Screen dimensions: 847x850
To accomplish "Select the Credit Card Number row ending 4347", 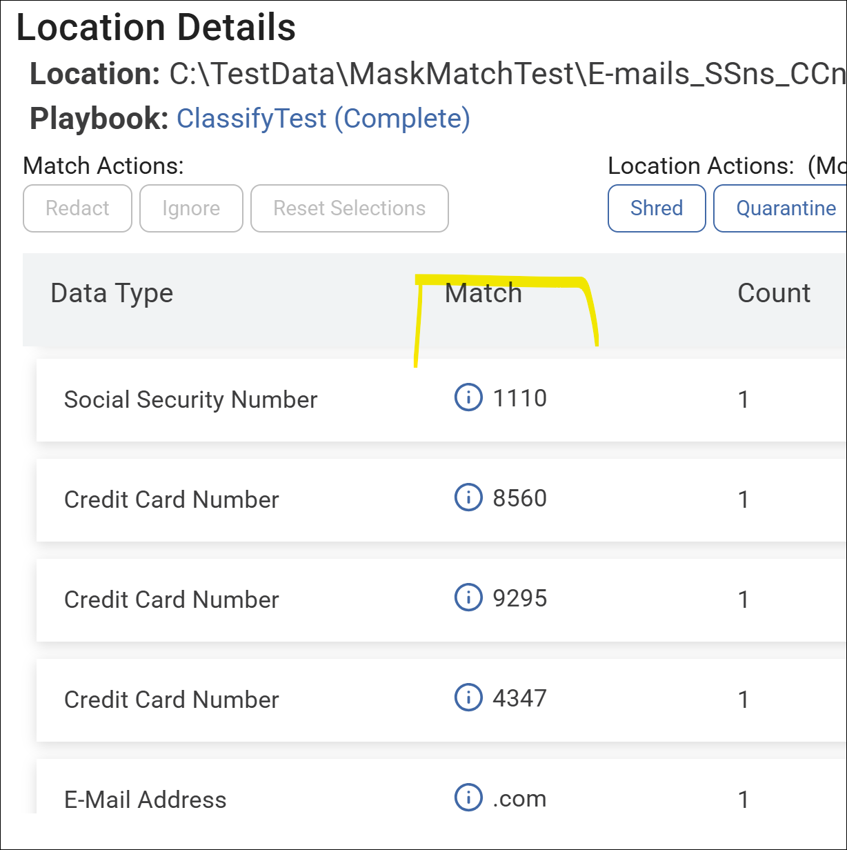I will [x=172, y=700].
